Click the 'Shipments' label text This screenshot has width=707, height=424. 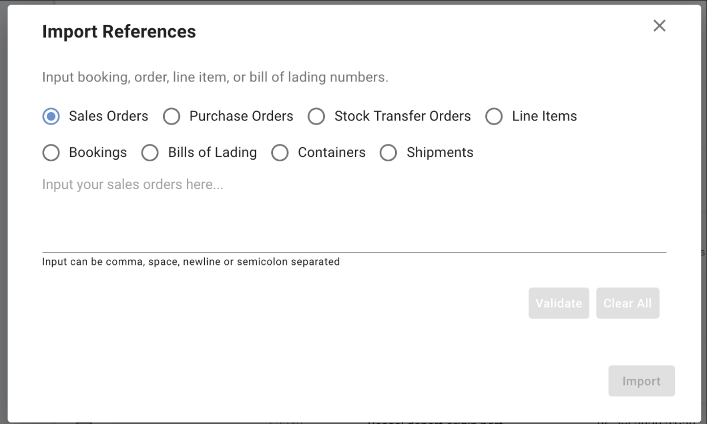click(x=440, y=152)
